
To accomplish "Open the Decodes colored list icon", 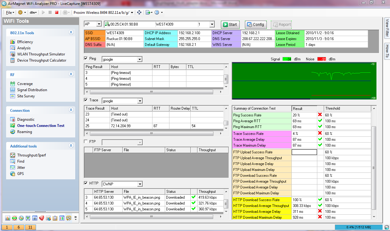I will coord(62,218).
